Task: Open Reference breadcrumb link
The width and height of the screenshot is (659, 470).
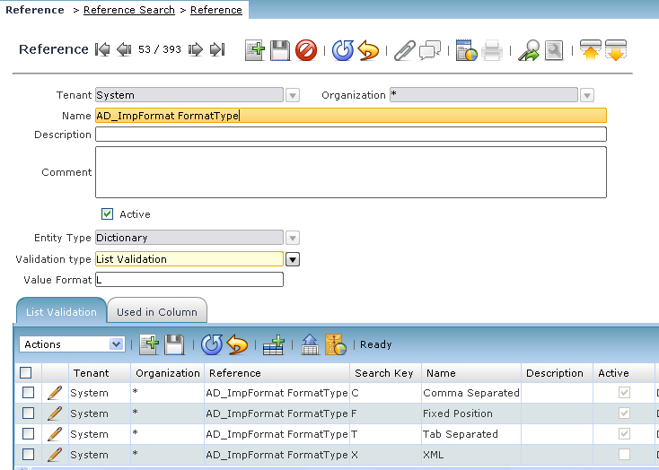Action: coord(216,10)
